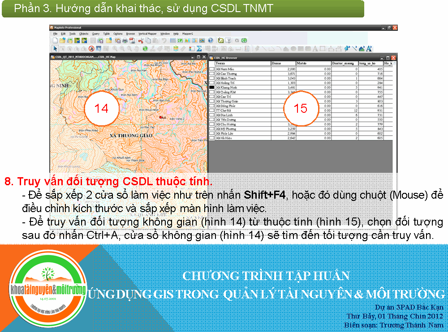Screen dimensions: 448x332
Task: Select the cell 'Xã Đồng Phúc'
Action: (242, 106)
